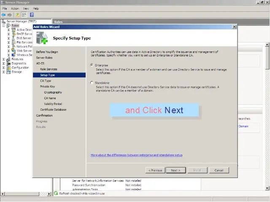
Task: Click the tree pane horizontal scroll right arrow
Action: click(x=49, y=194)
